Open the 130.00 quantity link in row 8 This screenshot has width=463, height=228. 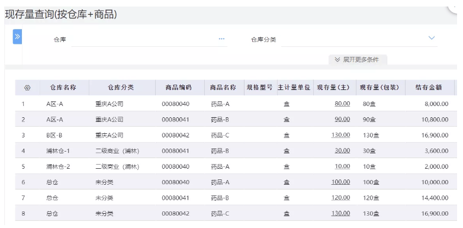pos(341,213)
